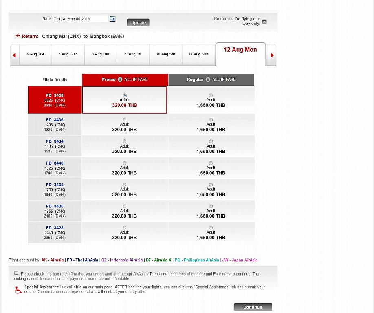This screenshot has width=374, height=313.
Task: Select Promo fare radio for flight FD 3432
Action: click(x=125, y=185)
